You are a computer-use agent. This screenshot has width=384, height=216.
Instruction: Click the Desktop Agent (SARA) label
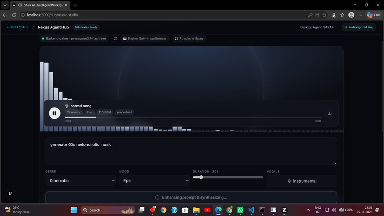(316, 27)
